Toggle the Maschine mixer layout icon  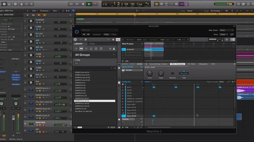(x=232, y=39)
